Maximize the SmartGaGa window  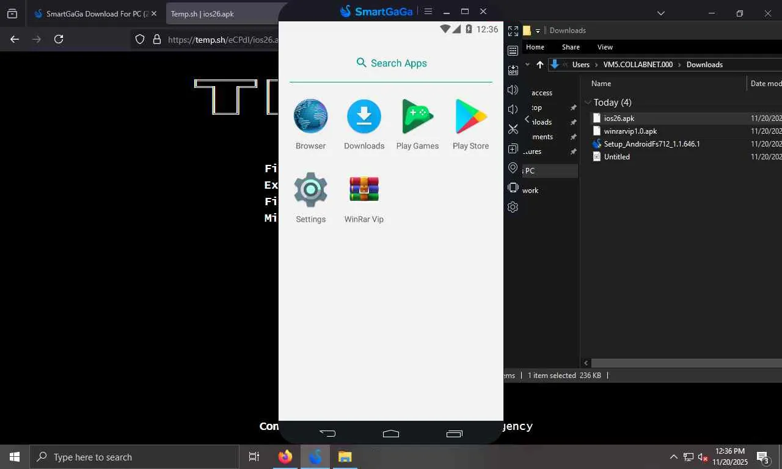(465, 11)
